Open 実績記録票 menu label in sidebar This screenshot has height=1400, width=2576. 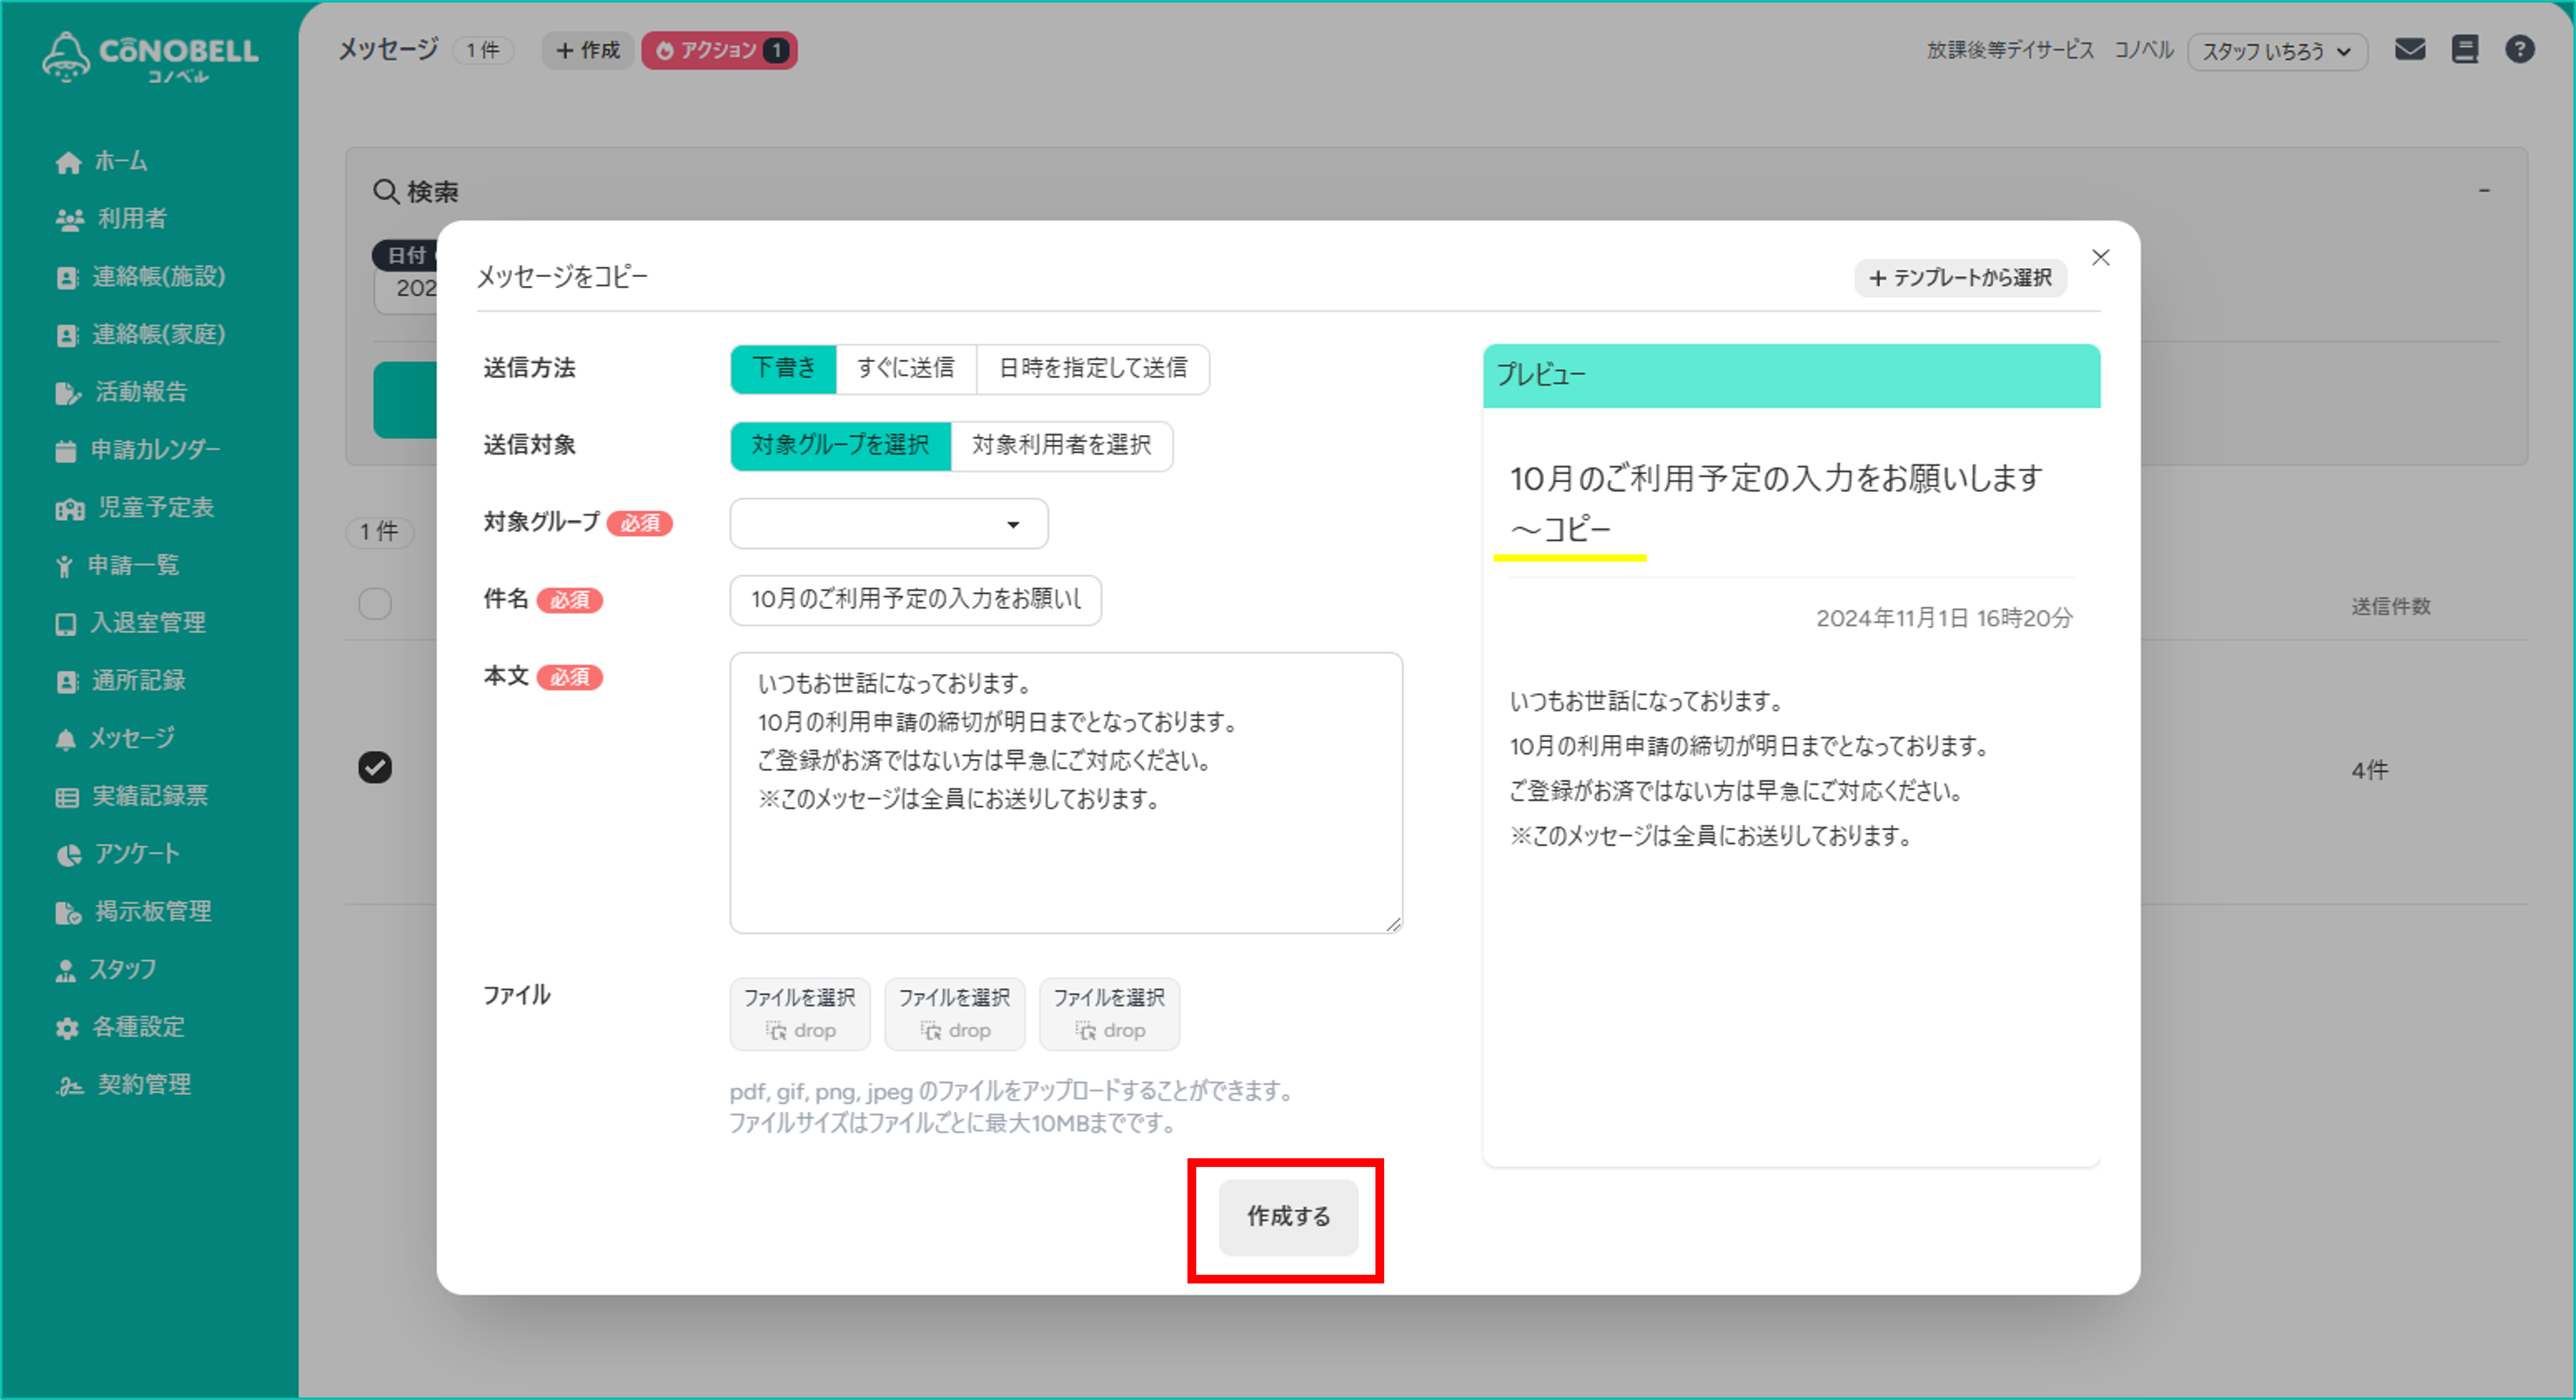point(150,798)
